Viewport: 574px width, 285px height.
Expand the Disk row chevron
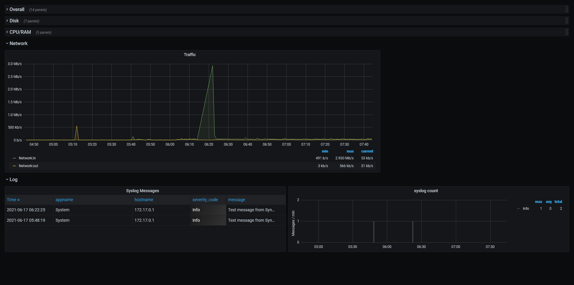[7, 21]
